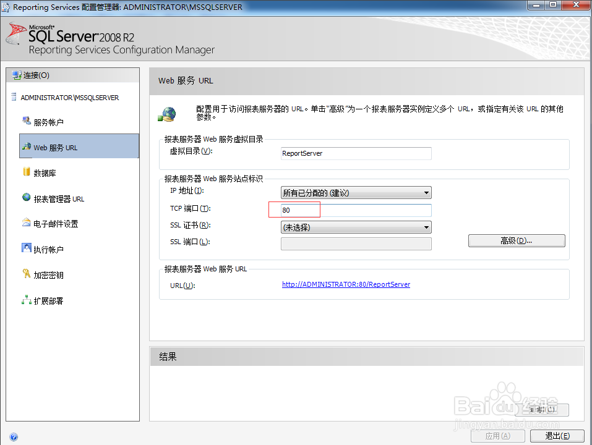The height and width of the screenshot is (445, 592).
Task: Click the TCP 端口(T): label
Action: (x=191, y=208)
